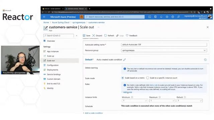Click info icon beside Default
This screenshot has width=214, height=120.
click(185, 97)
